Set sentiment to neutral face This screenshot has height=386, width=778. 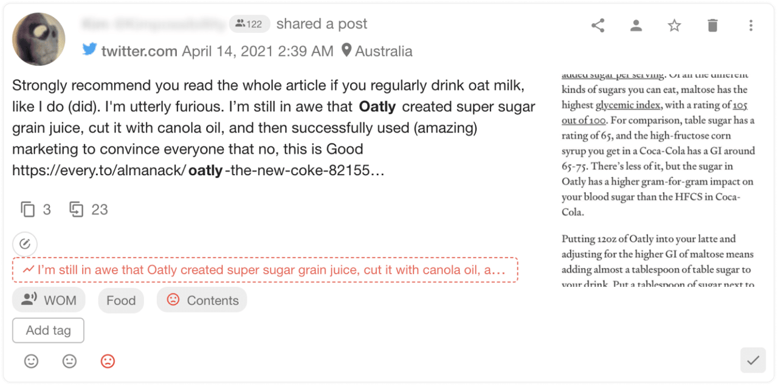pyautogui.click(x=69, y=361)
